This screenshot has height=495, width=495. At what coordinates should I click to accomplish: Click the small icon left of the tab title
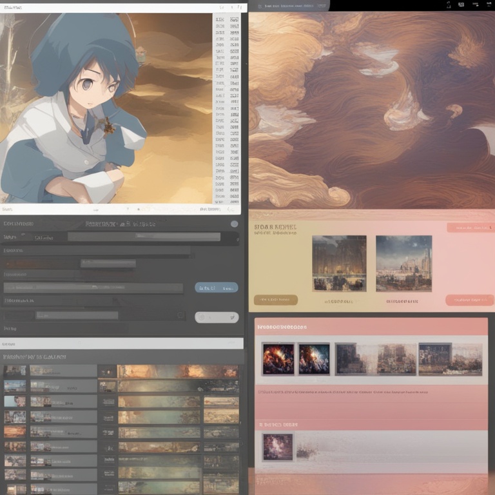(x=260, y=6)
